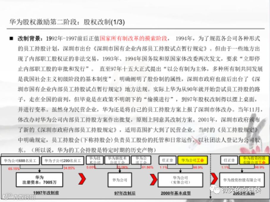Select the 任正非 box beside 华为公司工会

coord(167,160)
